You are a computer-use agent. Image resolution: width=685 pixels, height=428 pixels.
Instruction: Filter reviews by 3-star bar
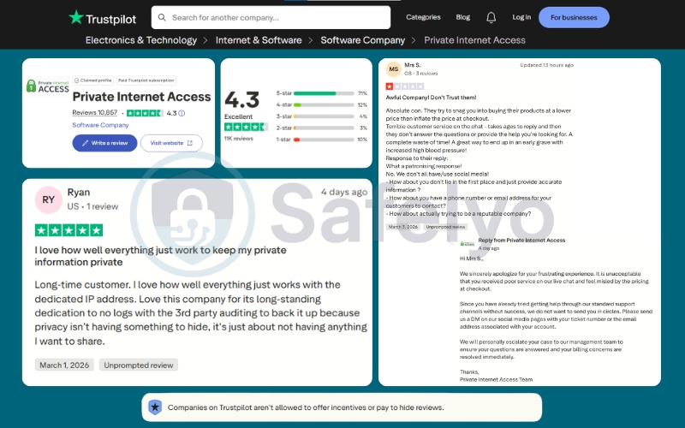(x=322, y=116)
